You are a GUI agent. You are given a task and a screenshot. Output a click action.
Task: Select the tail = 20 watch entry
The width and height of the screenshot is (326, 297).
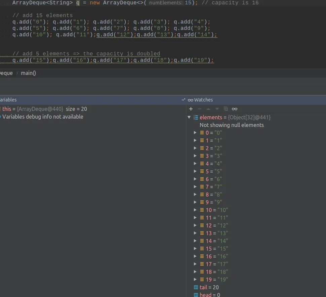(209, 287)
